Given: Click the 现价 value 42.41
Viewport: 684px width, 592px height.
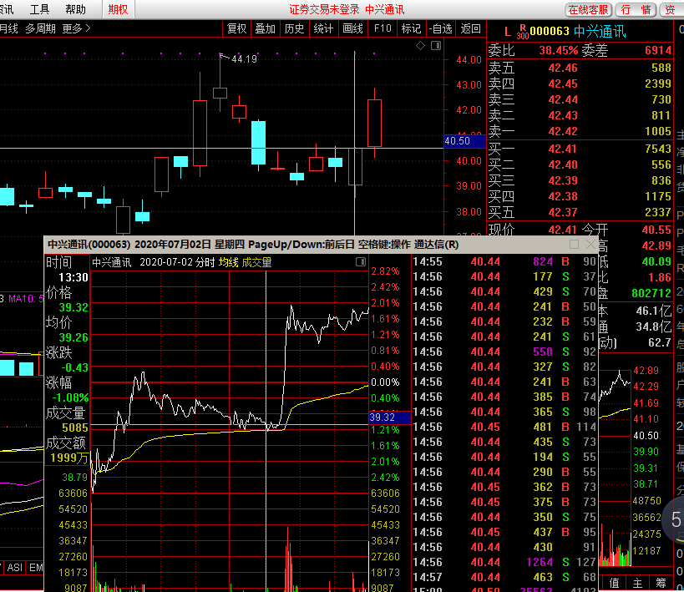Looking at the screenshot, I should click(x=563, y=230).
